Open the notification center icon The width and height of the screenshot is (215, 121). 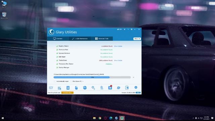tap(212, 118)
